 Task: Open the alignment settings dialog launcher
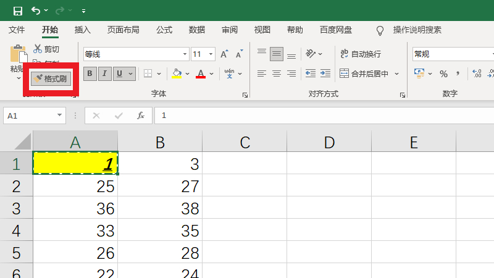(403, 95)
